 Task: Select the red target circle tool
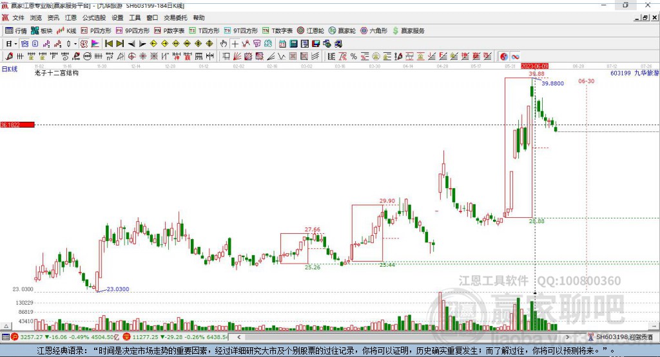tap(131, 56)
